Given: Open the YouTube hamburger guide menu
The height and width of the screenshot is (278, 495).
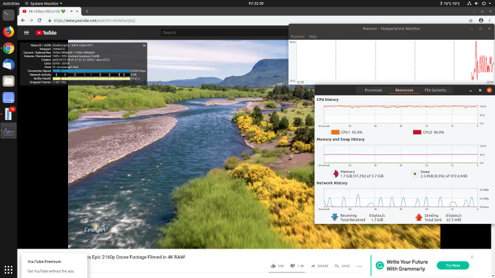Looking at the screenshot, I should click(27, 32).
